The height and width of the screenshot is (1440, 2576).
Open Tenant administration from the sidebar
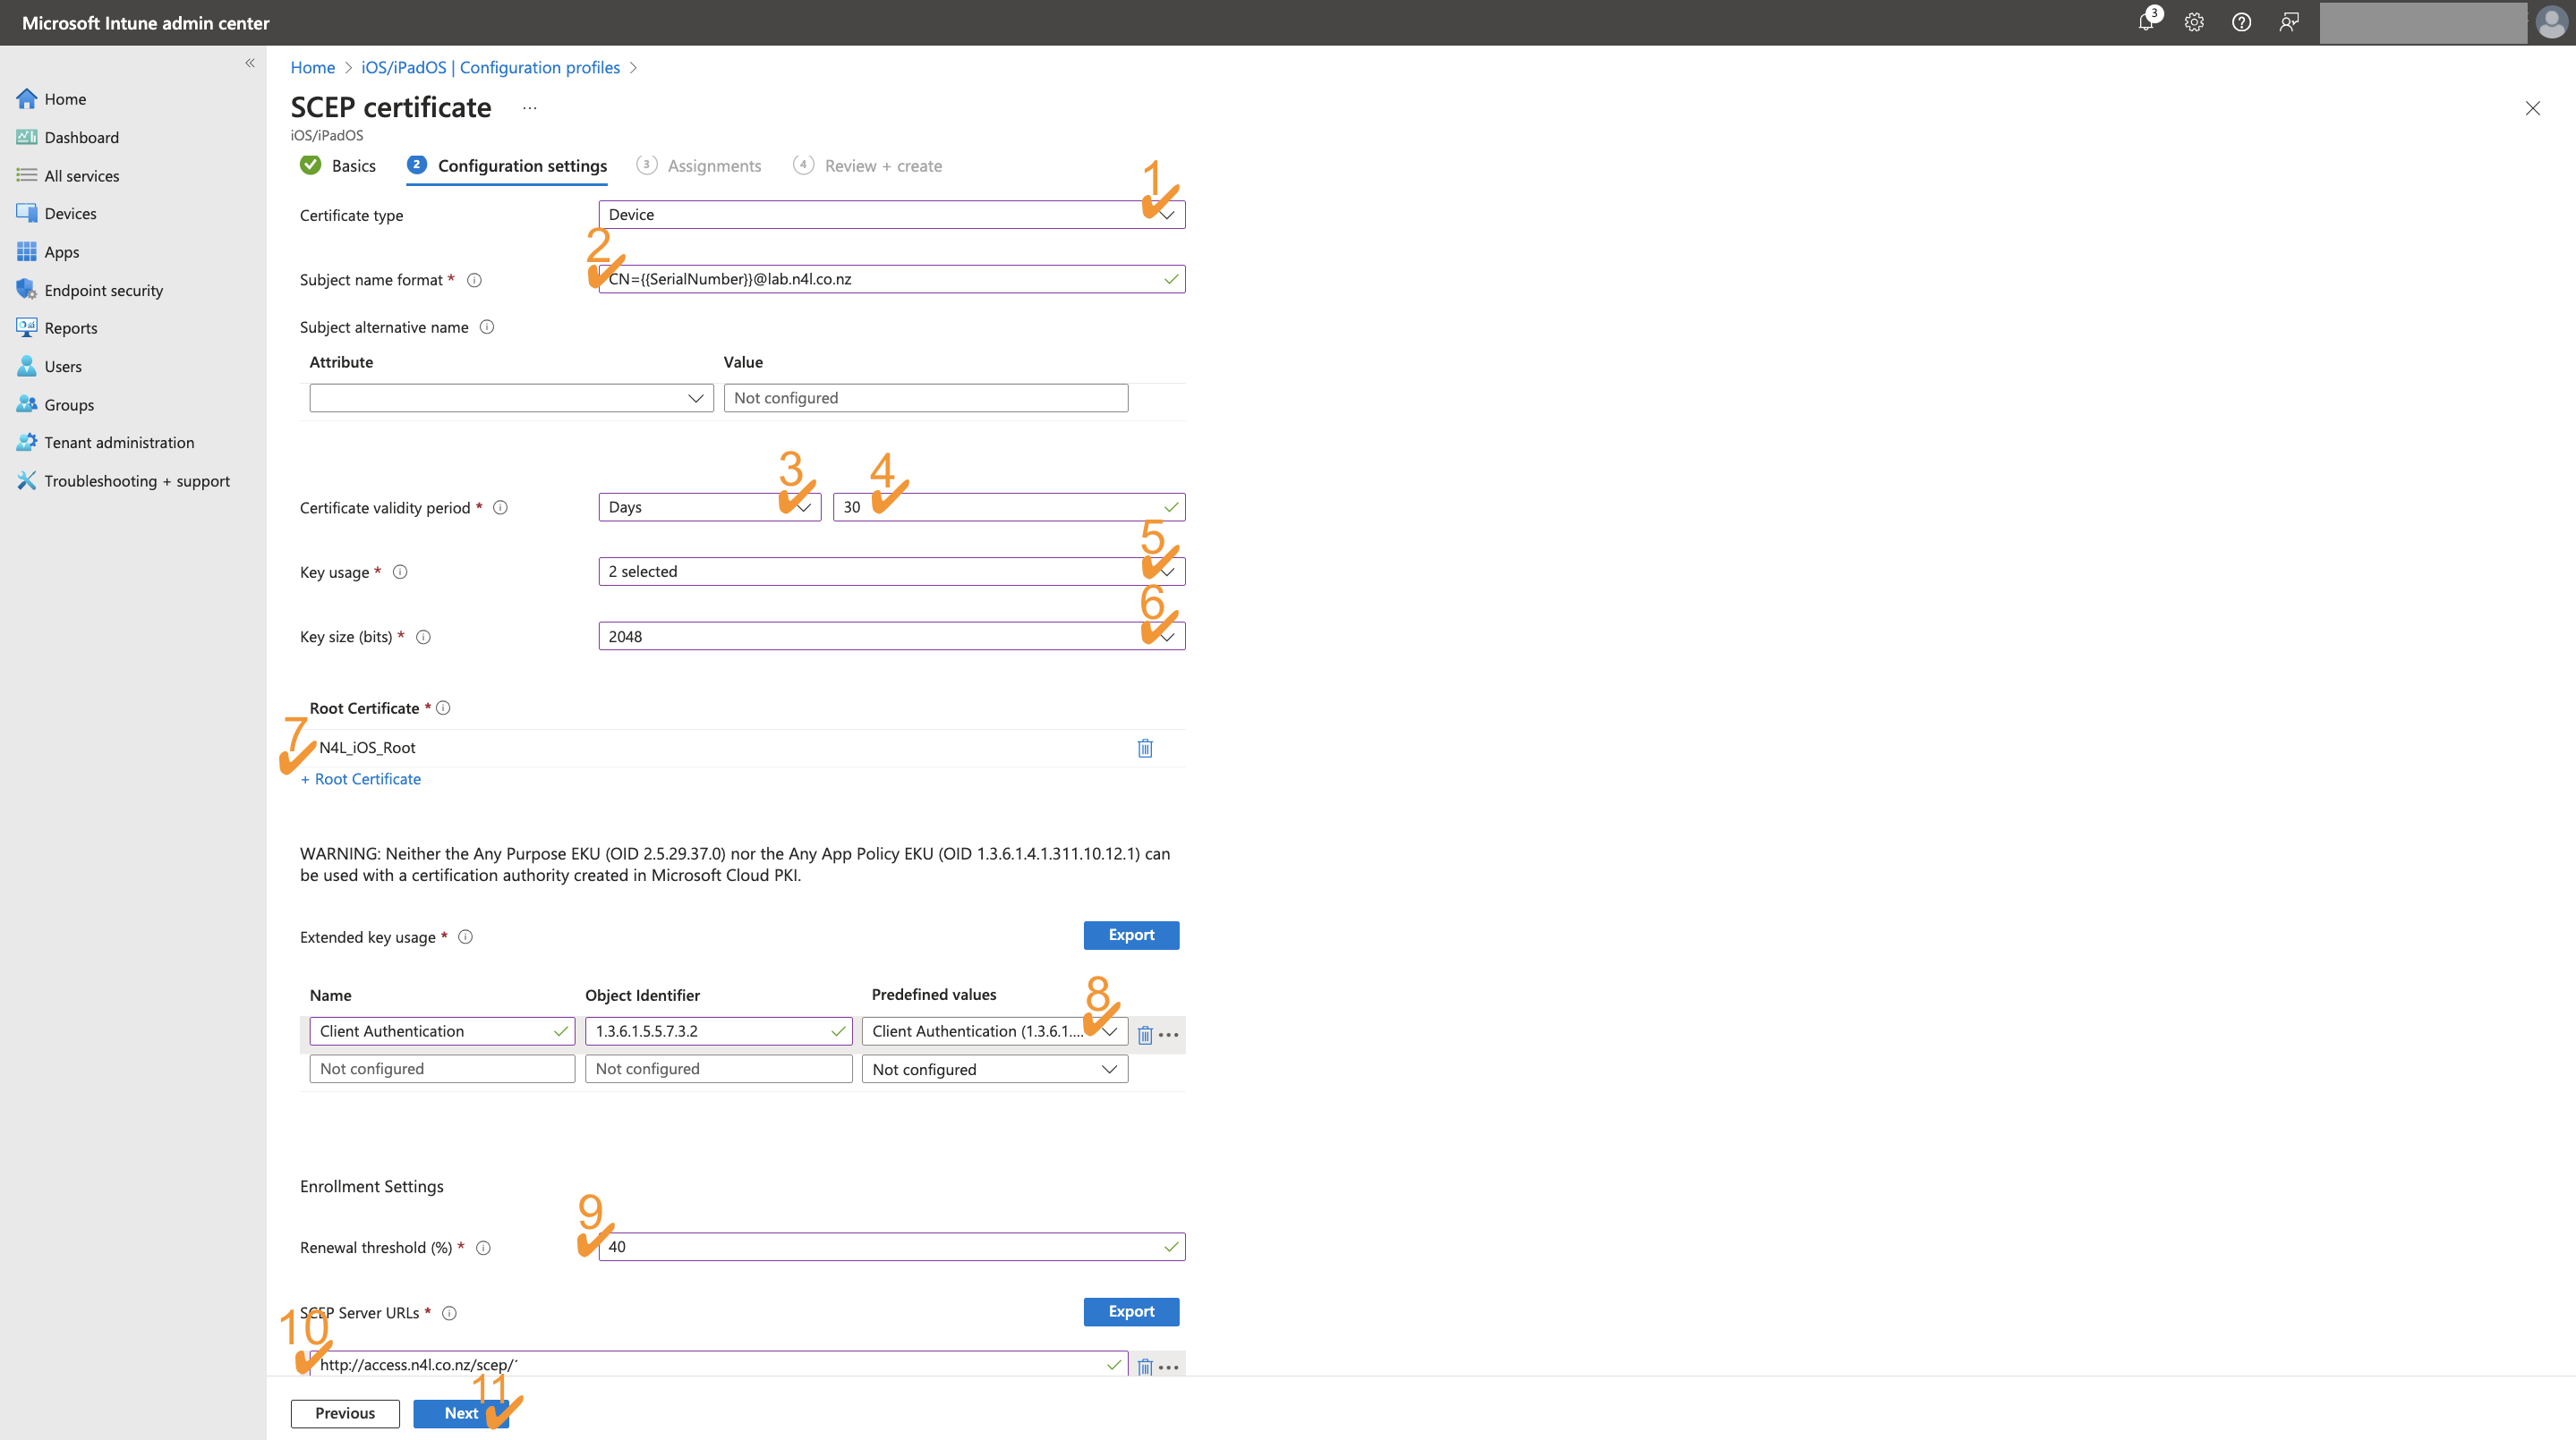point(118,442)
